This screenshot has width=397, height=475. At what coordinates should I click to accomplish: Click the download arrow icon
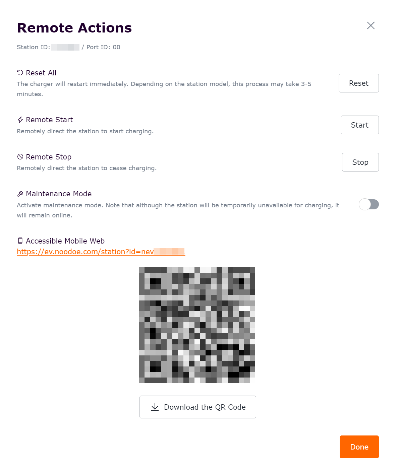[x=155, y=407]
